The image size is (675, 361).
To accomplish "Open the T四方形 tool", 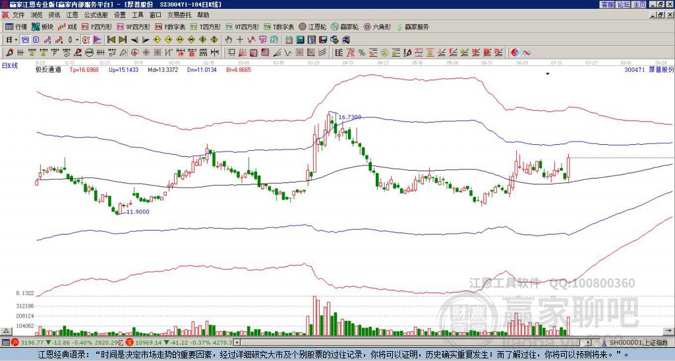I will tap(206, 26).
